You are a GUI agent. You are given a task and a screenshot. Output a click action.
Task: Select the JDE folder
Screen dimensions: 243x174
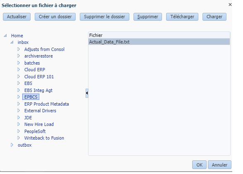(x=28, y=118)
